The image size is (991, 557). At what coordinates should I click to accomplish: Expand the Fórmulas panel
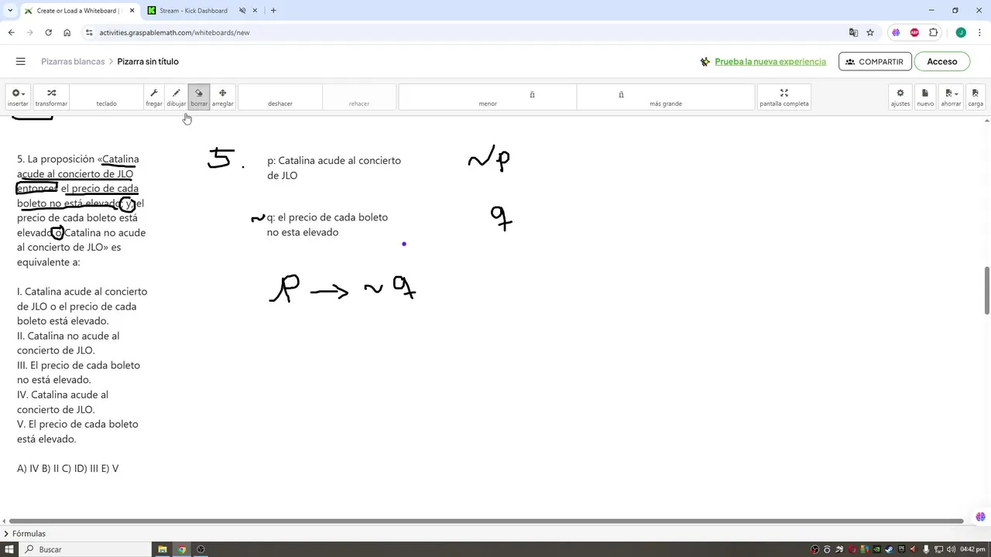click(26, 534)
